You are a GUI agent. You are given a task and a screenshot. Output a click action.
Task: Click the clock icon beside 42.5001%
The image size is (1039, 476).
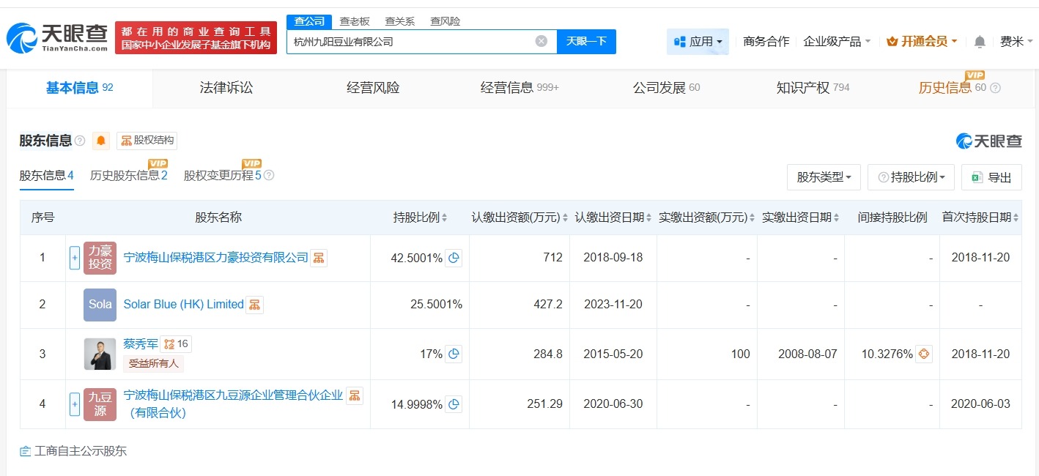coord(454,258)
